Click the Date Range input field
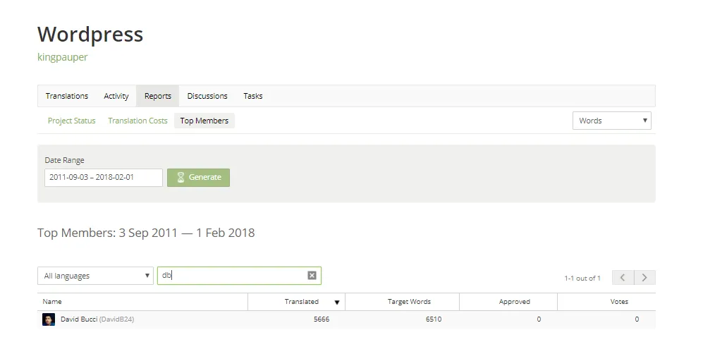This screenshot has width=703, height=354. point(104,178)
